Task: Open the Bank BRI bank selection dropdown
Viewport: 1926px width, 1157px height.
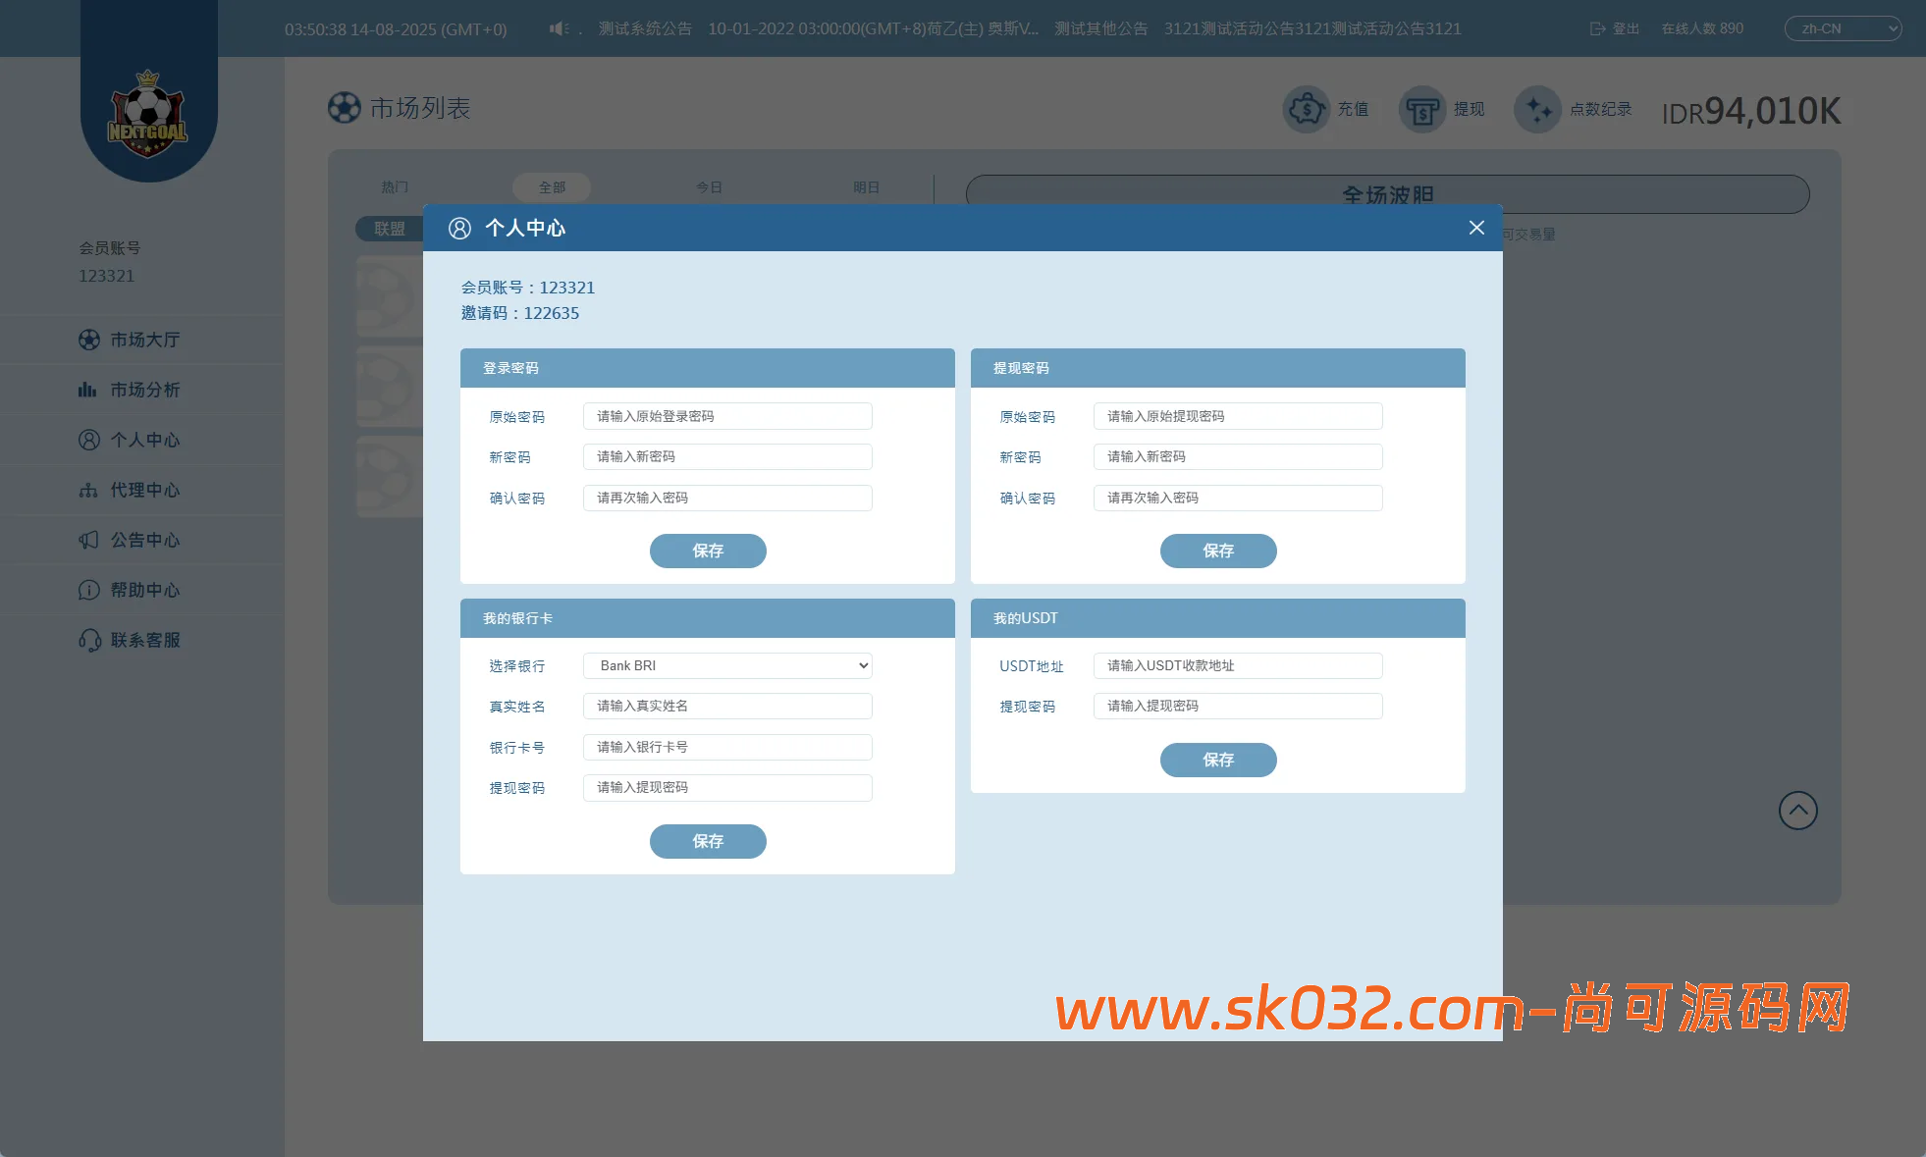Action: coord(726,665)
